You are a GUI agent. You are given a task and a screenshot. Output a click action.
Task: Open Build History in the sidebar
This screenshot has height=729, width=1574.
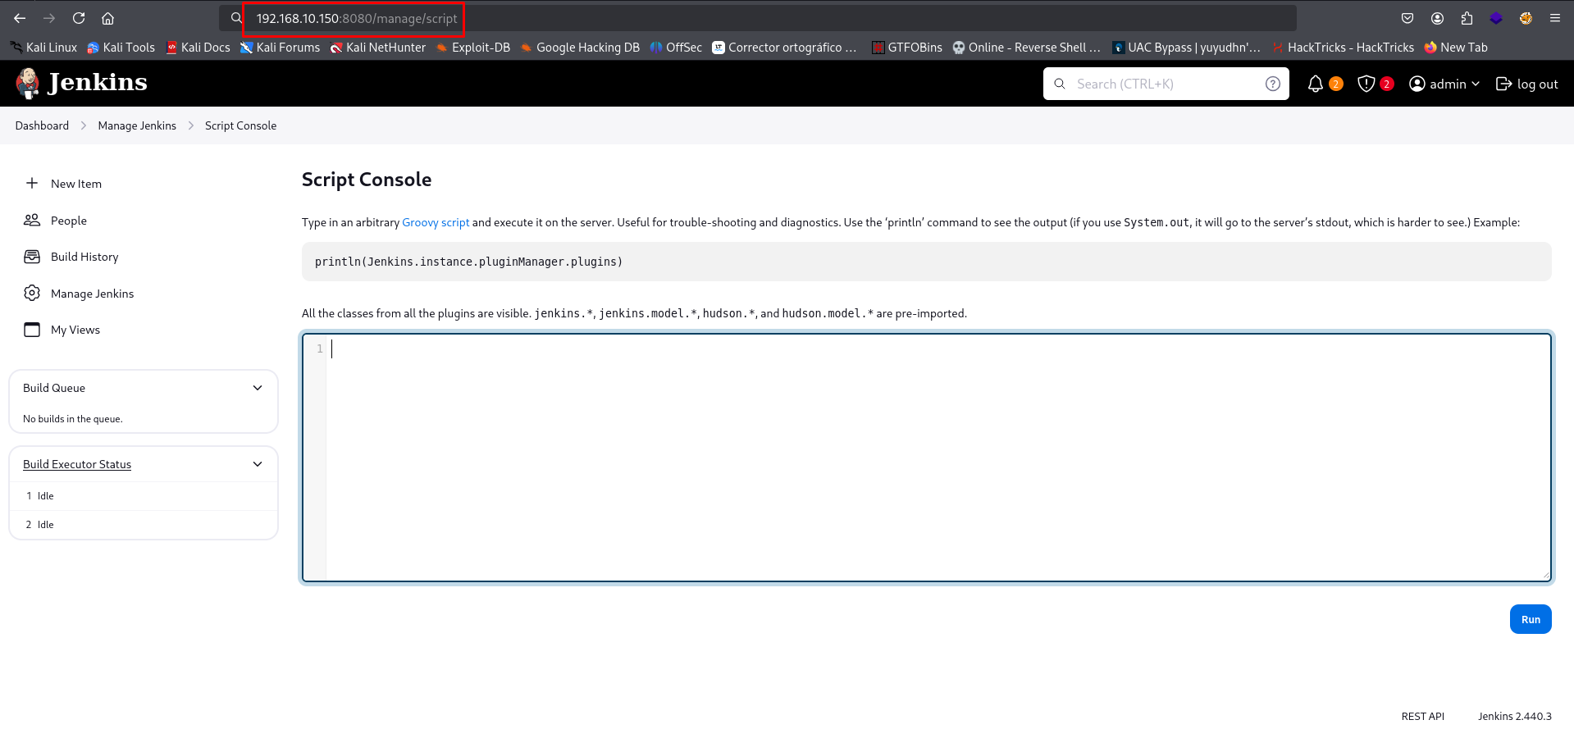(x=84, y=257)
